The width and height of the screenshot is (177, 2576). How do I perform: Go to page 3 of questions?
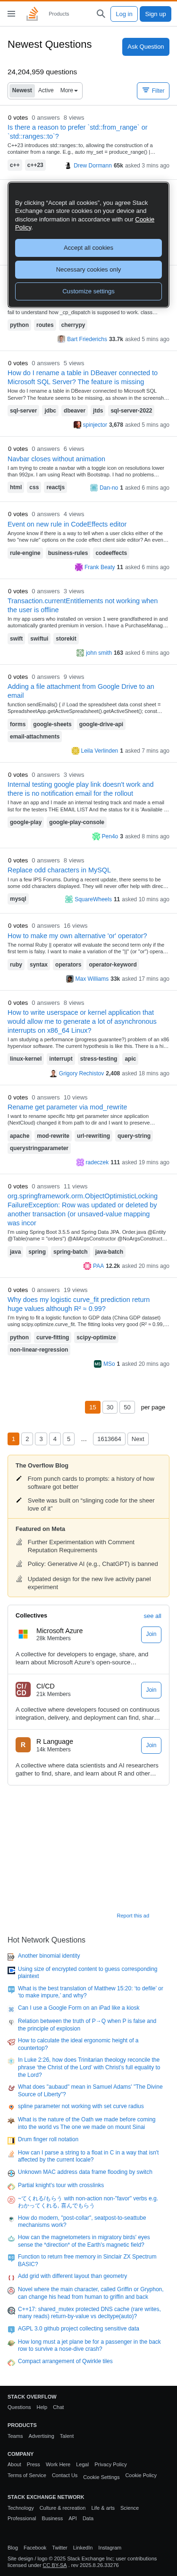(x=41, y=1438)
